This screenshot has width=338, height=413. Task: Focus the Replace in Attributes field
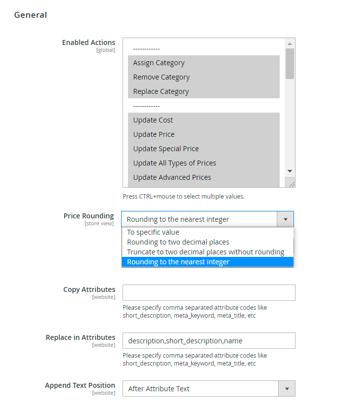[209, 341]
